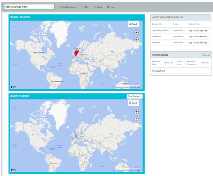213x176 pixels.
Task: Locate me on Device Tracker map
Action: pyautogui.click(x=137, y=111)
